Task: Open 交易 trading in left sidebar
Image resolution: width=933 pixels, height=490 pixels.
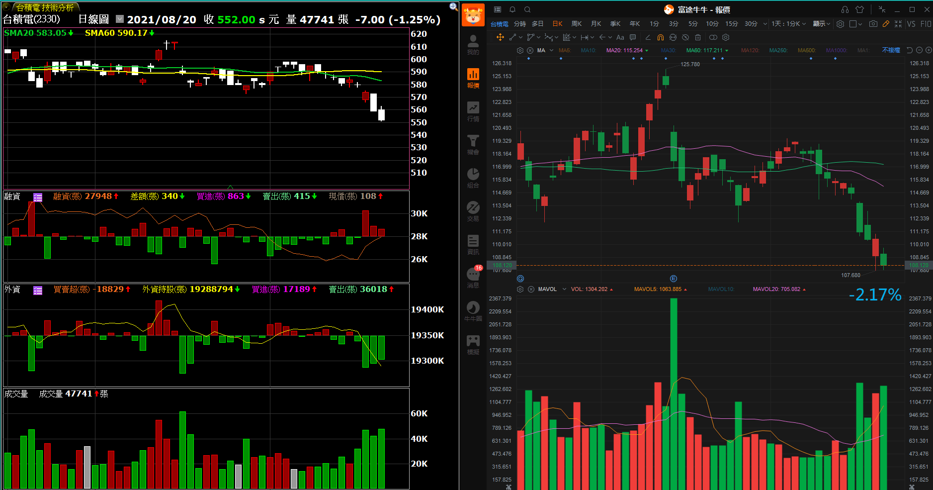Action: pyautogui.click(x=473, y=211)
